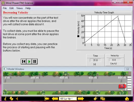
Task: Open the Edit menu
Action: tap(11, 8)
